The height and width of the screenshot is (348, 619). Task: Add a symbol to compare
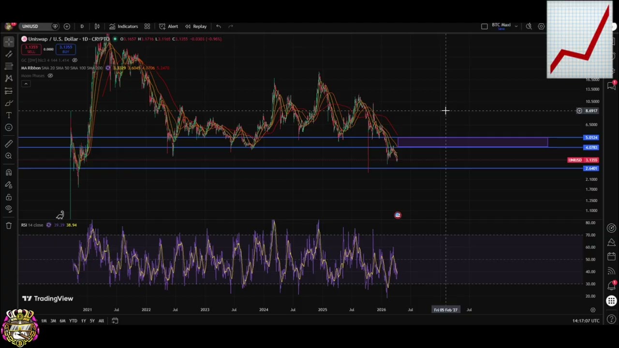click(x=67, y=26)
